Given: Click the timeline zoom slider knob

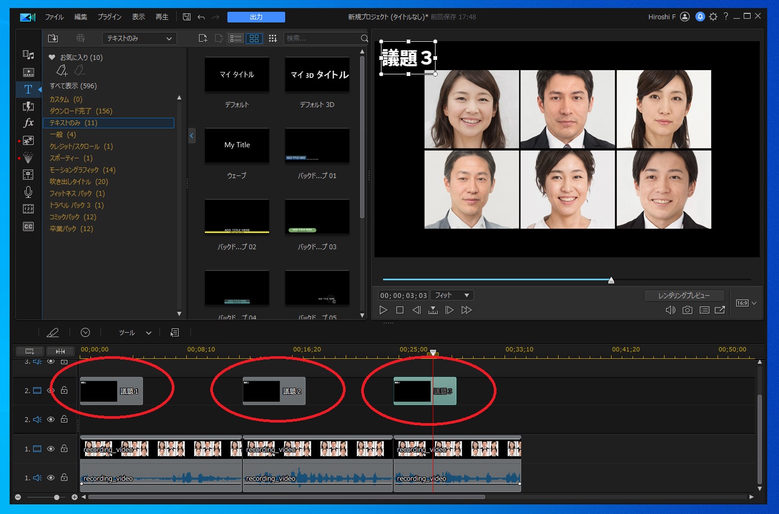Looking at the screenshot, I should pos(57,497).
